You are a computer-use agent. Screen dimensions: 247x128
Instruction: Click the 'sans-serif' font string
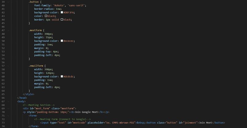point(76,5)
